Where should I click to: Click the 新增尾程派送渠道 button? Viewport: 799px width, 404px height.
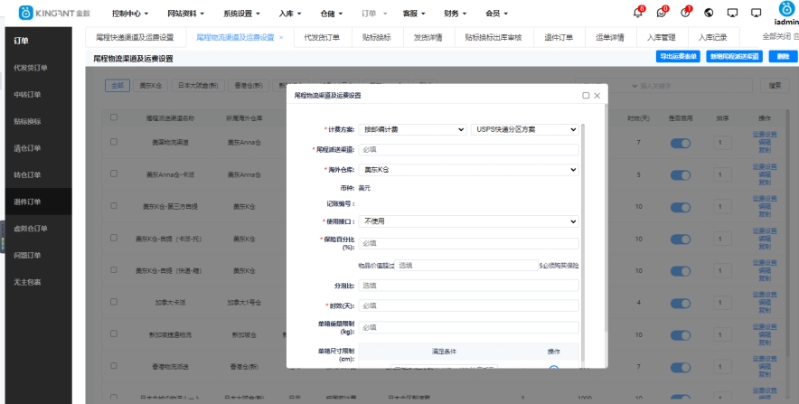[x=735, y=57]
